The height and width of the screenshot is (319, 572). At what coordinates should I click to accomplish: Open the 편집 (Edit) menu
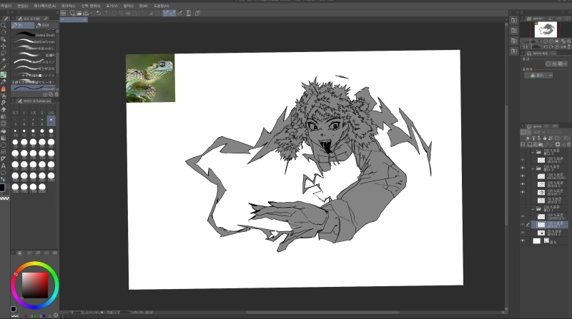[x=24, y=5]
